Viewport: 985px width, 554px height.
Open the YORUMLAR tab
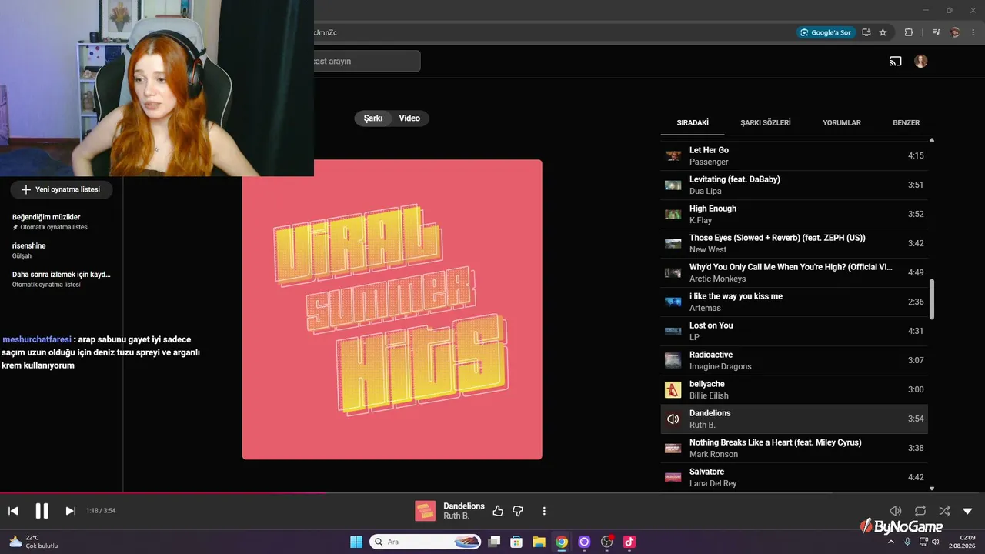pos(842,123)
